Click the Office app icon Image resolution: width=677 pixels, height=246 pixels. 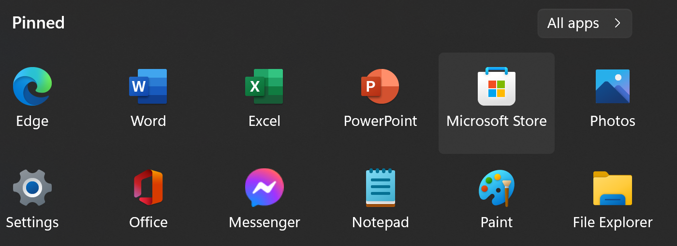tap(148, 188)
